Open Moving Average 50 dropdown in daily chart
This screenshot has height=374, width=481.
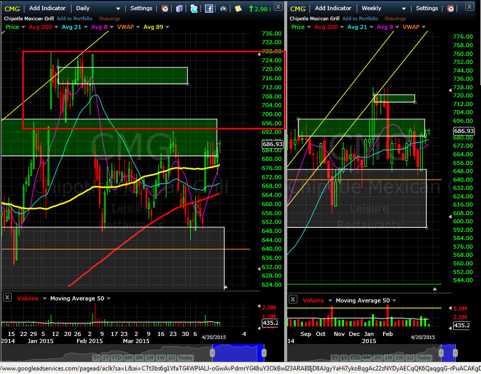point(109,298)
